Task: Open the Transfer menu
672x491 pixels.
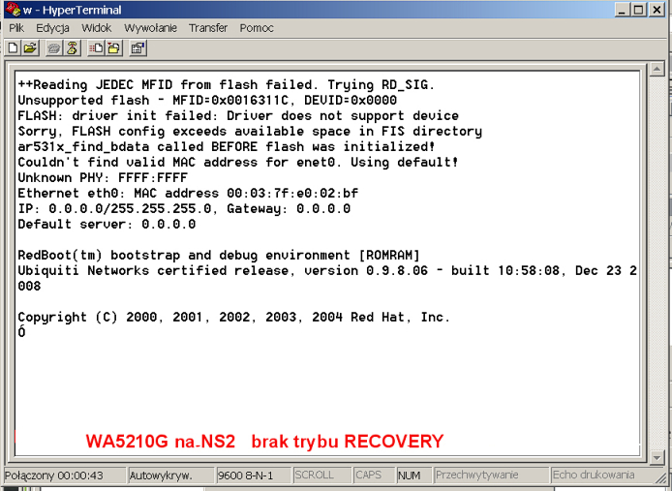Action: pyautogui.click(x=208, y=28)
